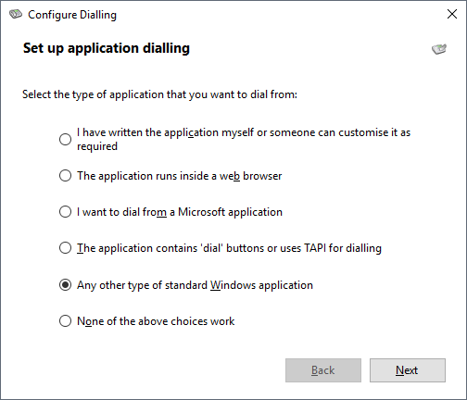Click the 'web browser' option label text
467x400 pixels.
(x=180, y=176)
